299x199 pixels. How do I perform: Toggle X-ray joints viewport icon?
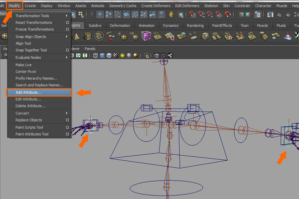(170, 56)
